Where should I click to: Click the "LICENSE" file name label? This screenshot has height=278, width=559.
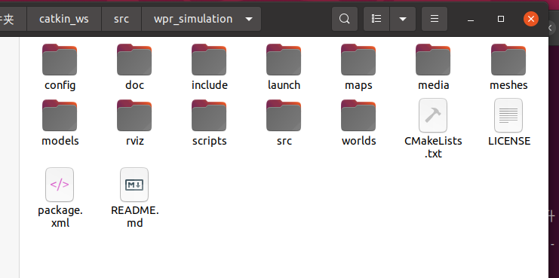pyautogui.click(x=509, y=141)
